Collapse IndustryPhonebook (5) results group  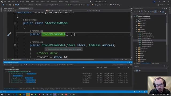point(5,70)
